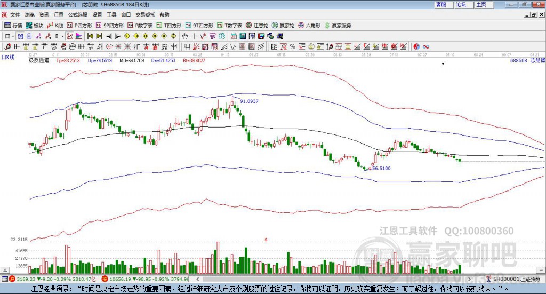Click the up-triangle button at volume panel left

point(5,270)
